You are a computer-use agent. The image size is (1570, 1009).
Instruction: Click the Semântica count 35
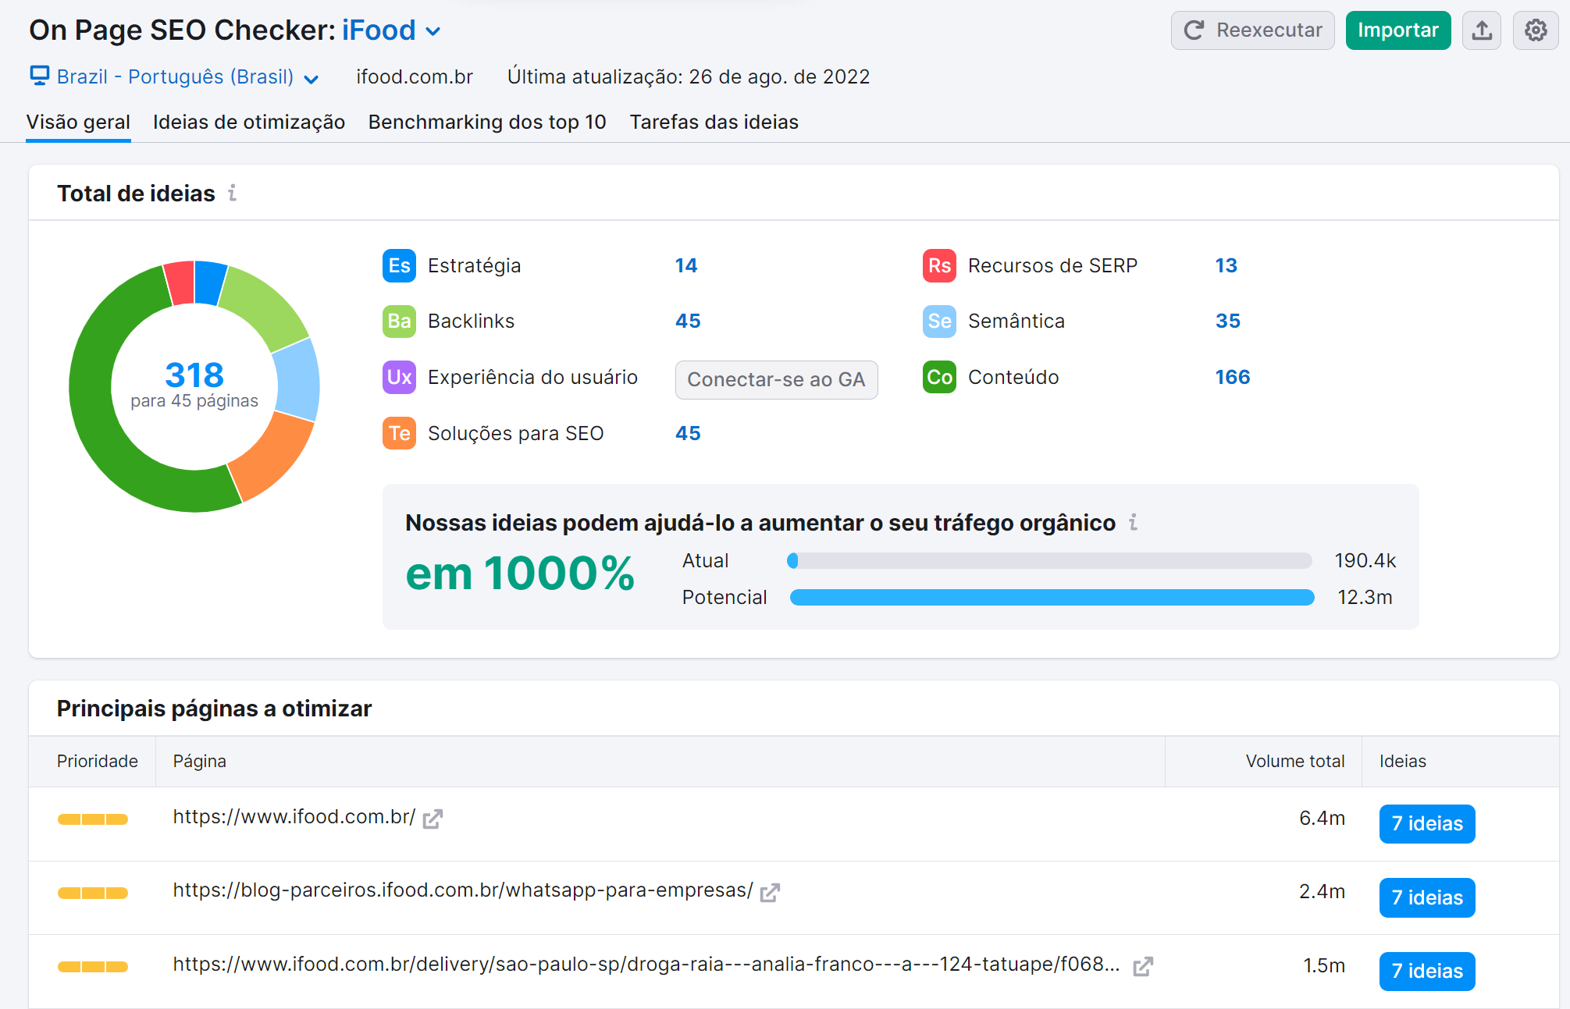pyautogui.click(x=1227, y=321)
